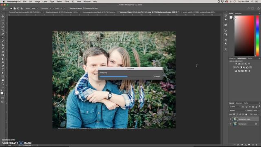Screen dimensions: 261x147
Task: Change screen mode icon at toolbar bottom
Action: pos(3,102)
